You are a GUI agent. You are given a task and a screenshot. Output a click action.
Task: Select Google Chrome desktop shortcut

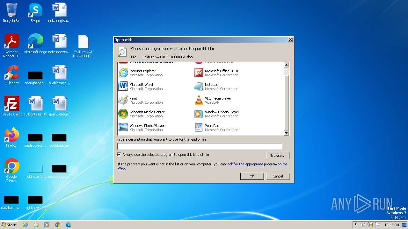[11, 170]
